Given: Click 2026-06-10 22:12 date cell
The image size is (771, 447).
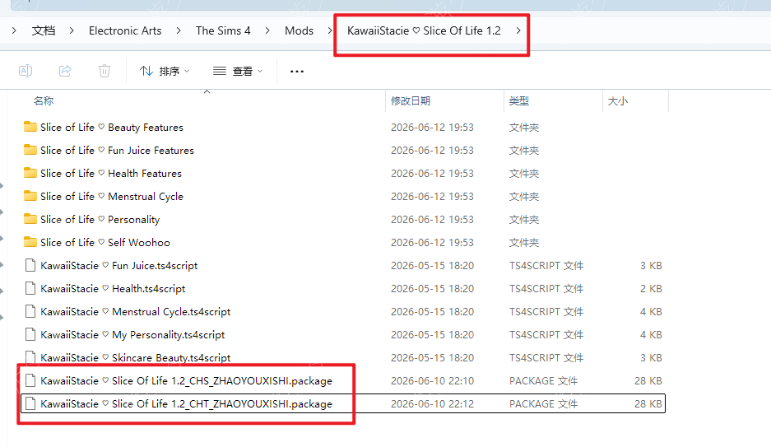Looking at the screenshot, I should pyautogui.click(x=432, y=404).
